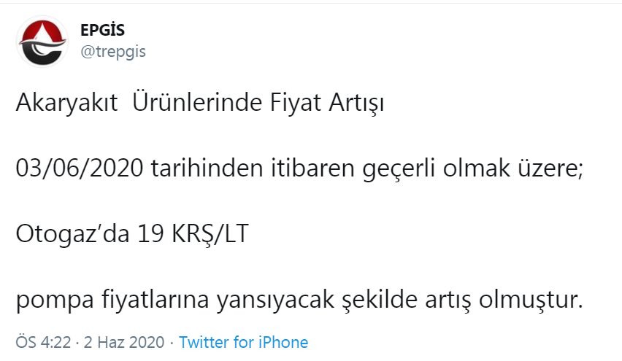622x361 pixels.
Task: Visit the @trepgis handle
Action: (x=113, y=52)
